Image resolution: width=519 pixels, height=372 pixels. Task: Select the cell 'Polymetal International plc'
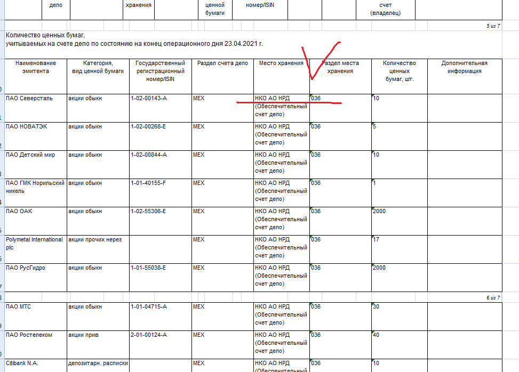[36, 249]
